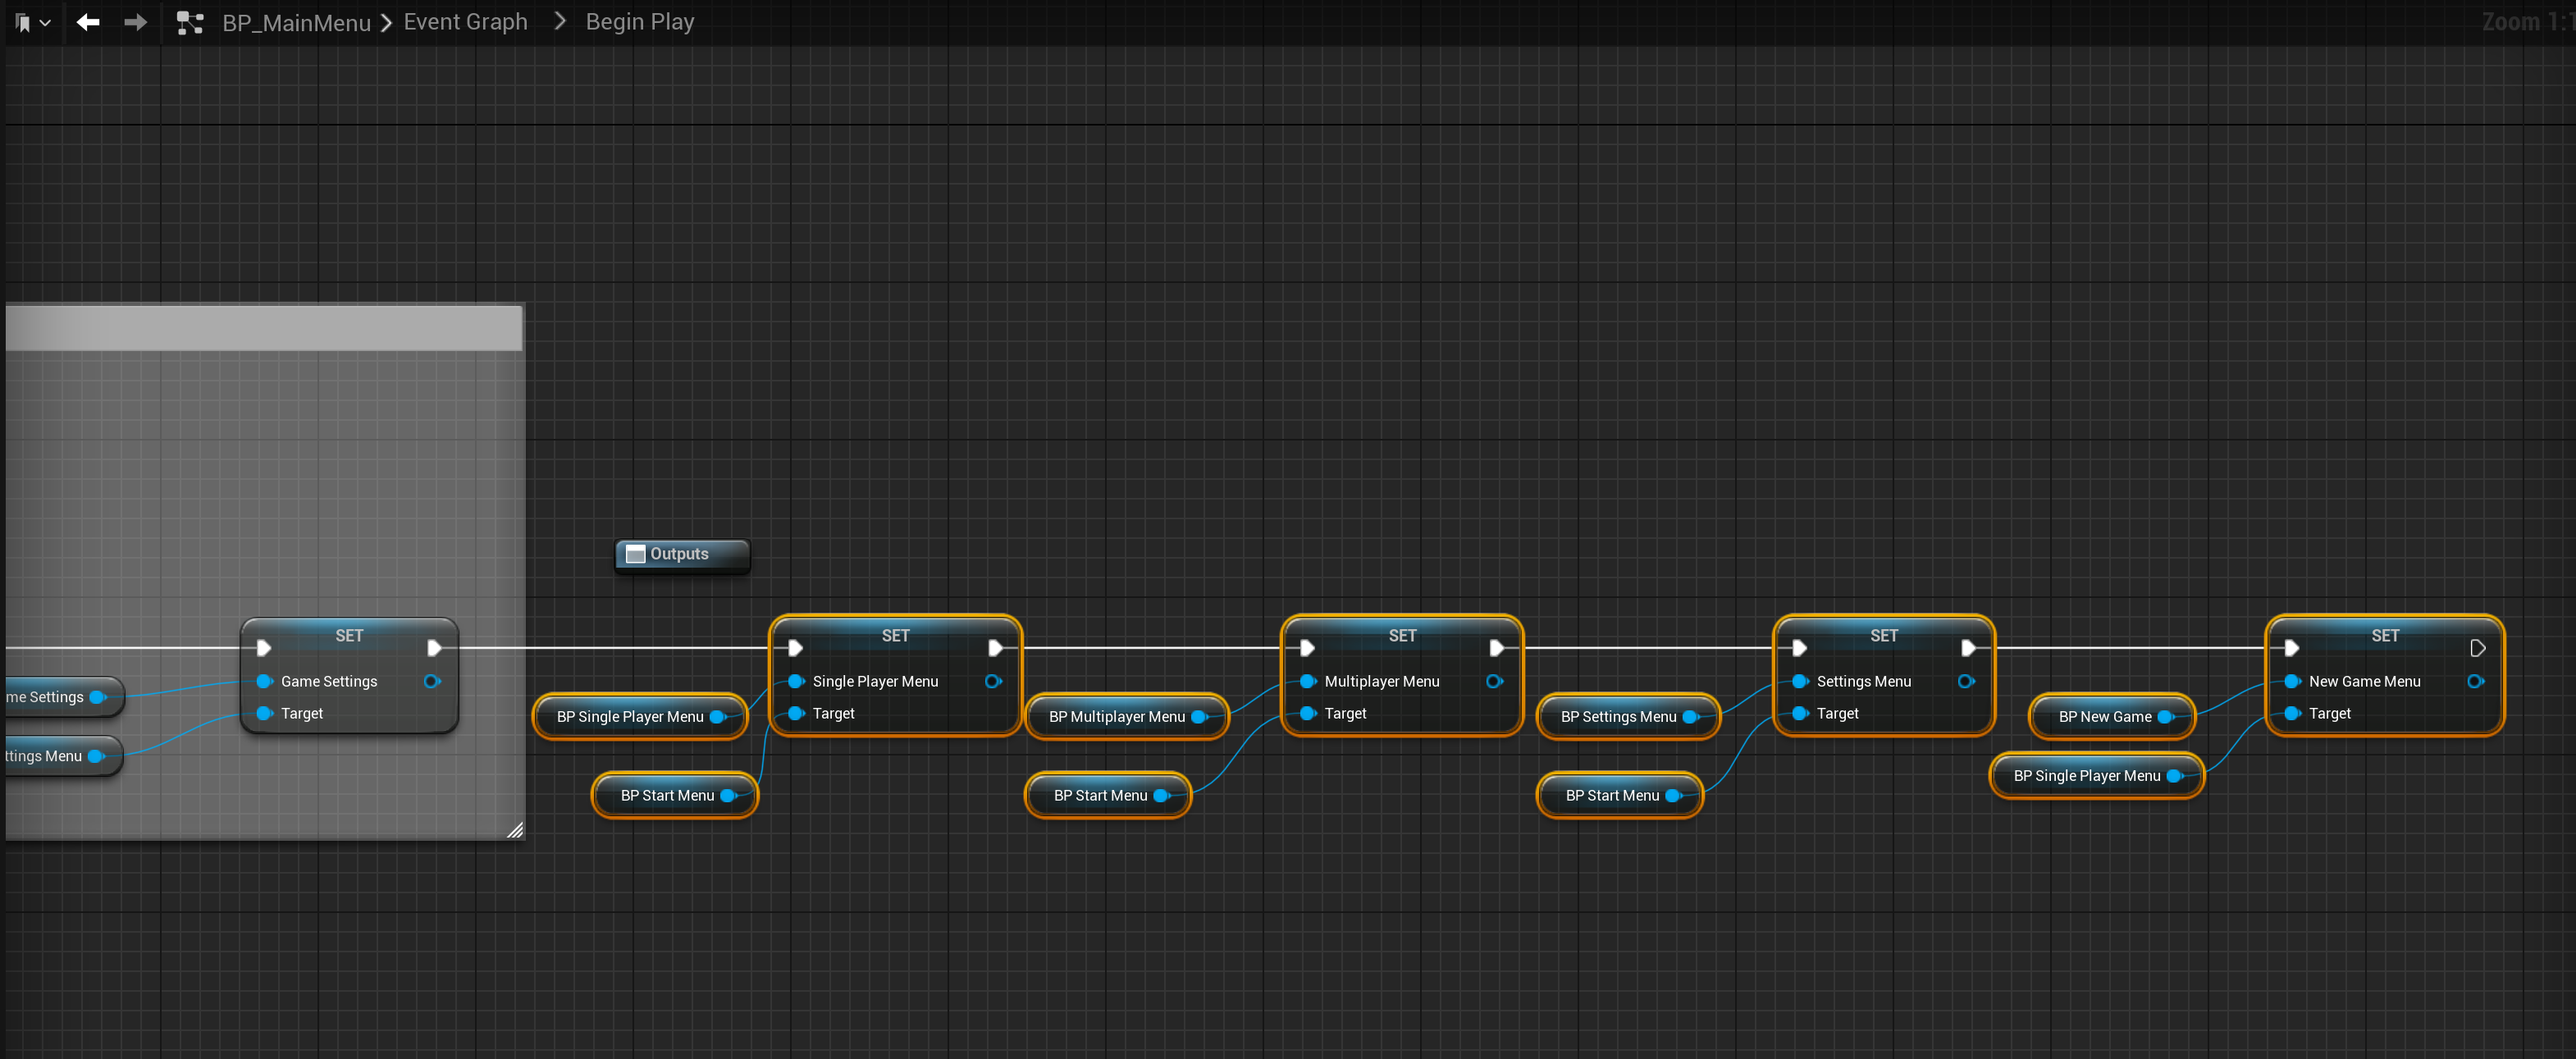Click the bookmarks icon in the top bar
The image size is (2576, 1059).
(22, 22)
